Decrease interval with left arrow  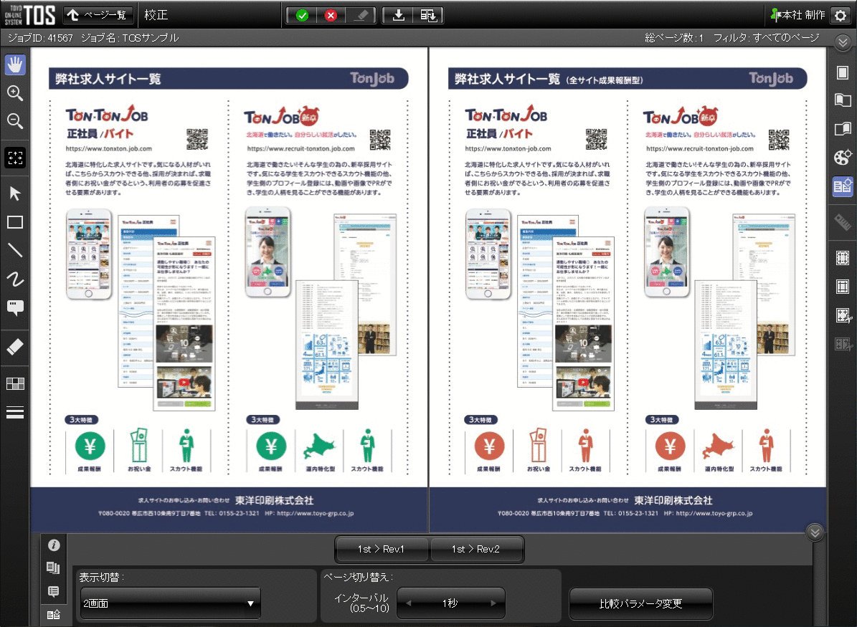point(408,603)
